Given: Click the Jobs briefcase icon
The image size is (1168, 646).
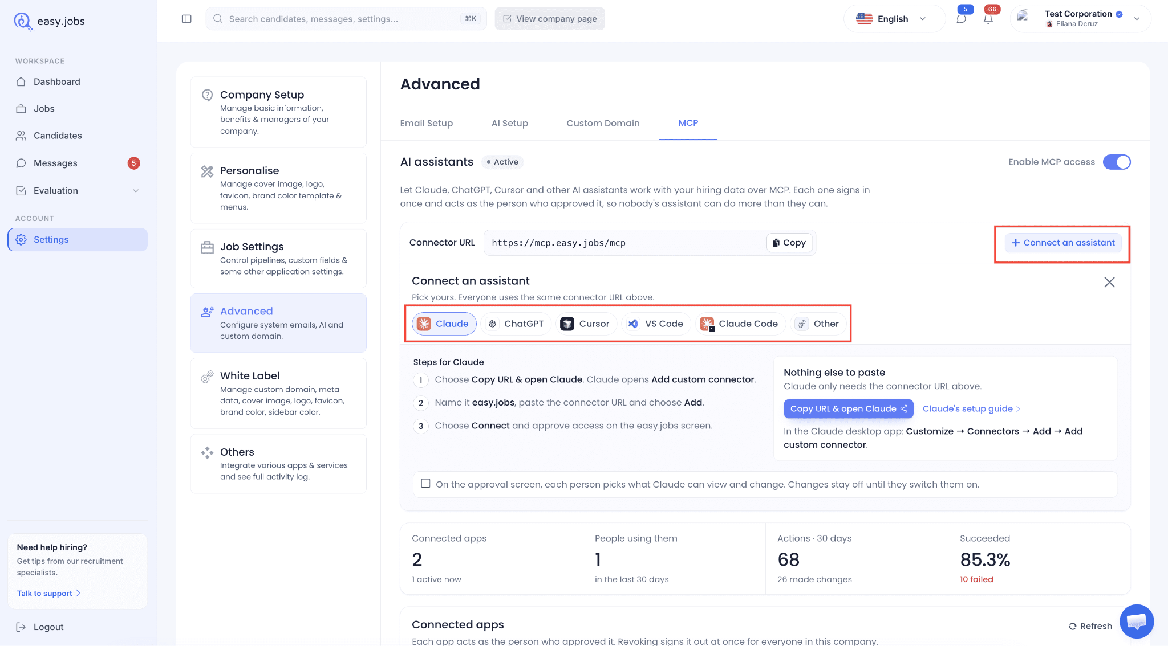Looking at the screenshot, I should (x=21, y=109).
